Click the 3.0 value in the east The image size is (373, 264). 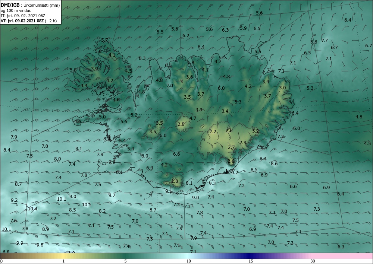(x=282, y=88)
